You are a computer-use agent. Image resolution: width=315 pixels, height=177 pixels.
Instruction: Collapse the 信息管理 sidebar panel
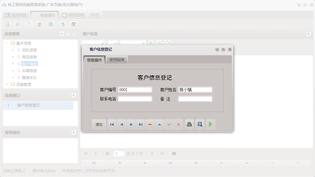pyautogui.click(x=61, y=34)
